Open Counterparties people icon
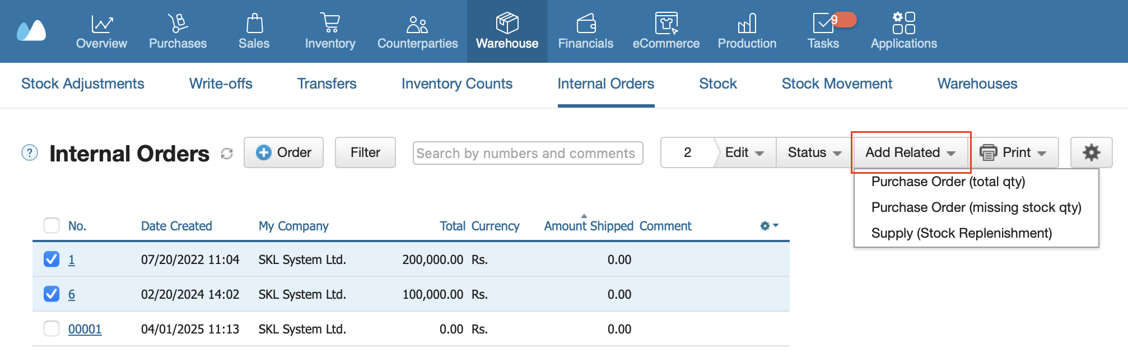 pyautogui.click(x=417, y=24)
